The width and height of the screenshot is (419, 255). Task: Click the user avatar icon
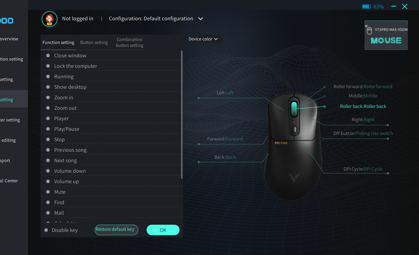[49, 19]
